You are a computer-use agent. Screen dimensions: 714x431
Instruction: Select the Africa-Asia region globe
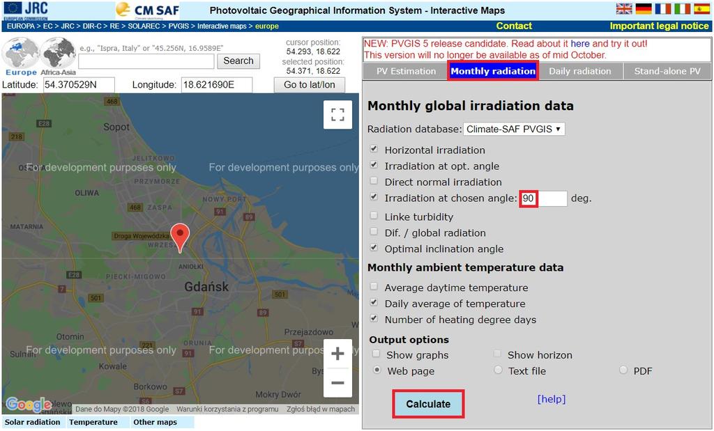59,56
